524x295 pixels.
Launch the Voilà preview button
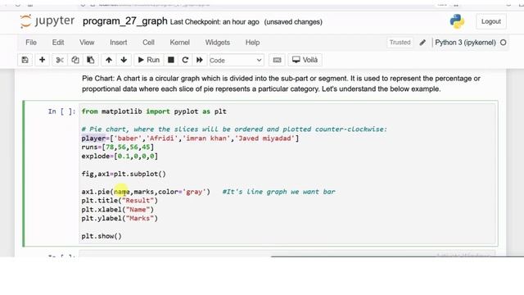(x=305, y=60)
